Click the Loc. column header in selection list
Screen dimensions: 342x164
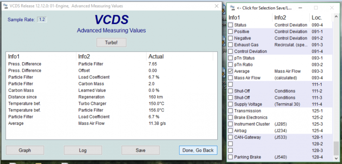pos(317,17)
